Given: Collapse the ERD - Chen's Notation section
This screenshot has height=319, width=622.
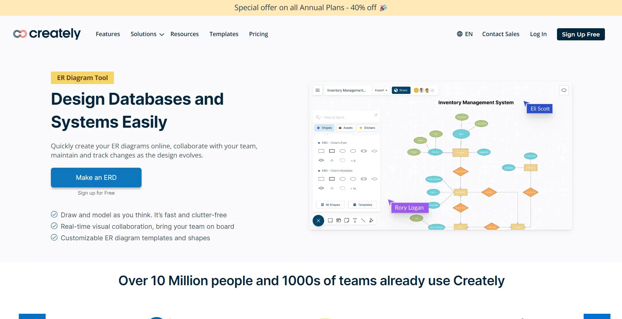Looking at the screenshot, I should tap(319, 171).
